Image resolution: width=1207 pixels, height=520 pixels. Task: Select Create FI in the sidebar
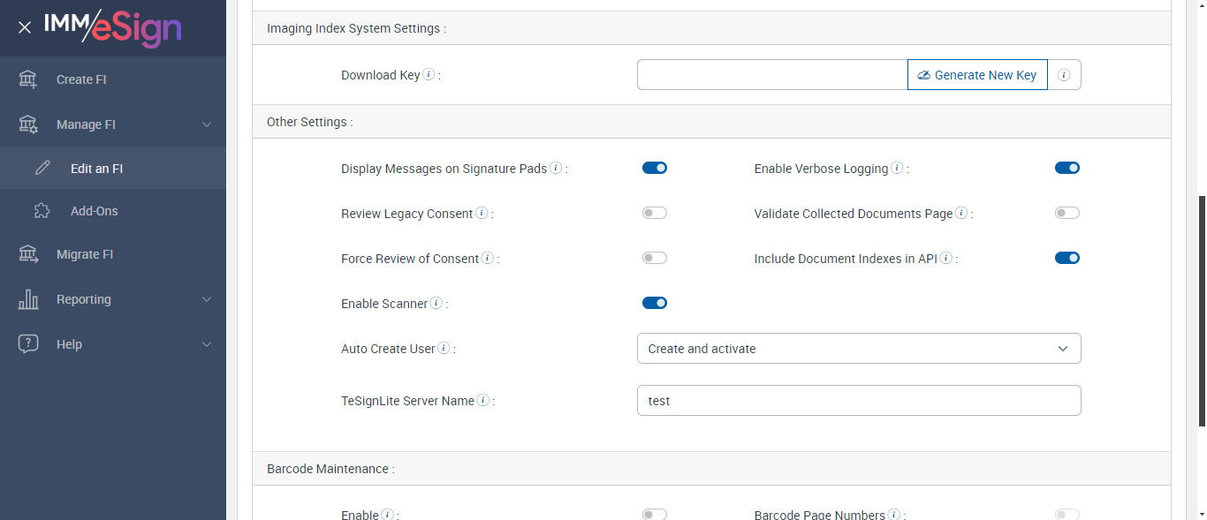coord(81,79)
